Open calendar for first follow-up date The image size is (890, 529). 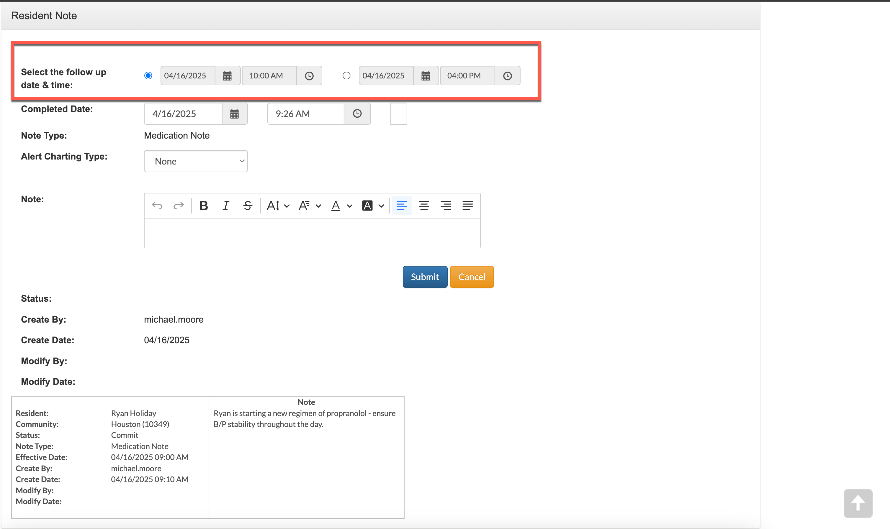(x=227, y=75)
